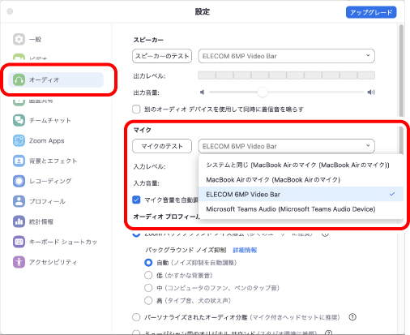Viewport: 410px width, 335px height.
Task: Adjust the 出力音量 slider knob
Action: coord(263,92)
